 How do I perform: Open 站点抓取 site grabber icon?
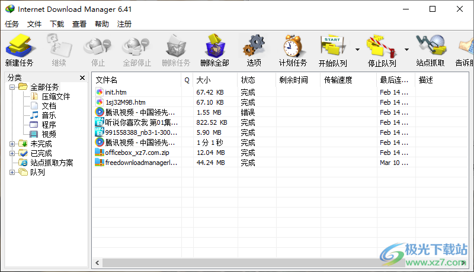(431, 46)
